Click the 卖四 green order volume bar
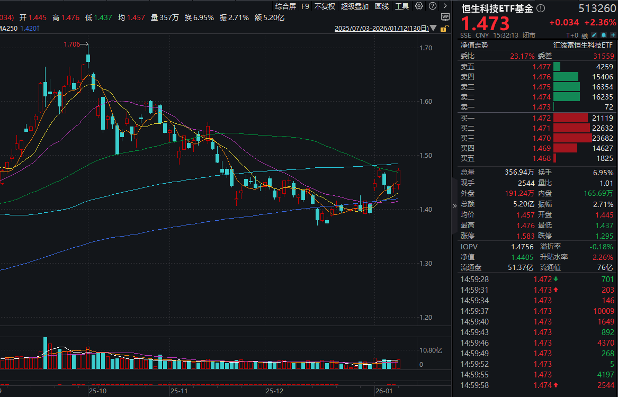This screenshot has height=397, width=618. click(566, 77)
